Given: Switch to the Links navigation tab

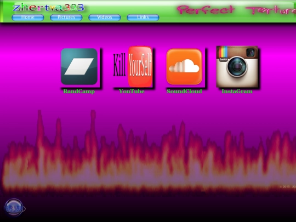Looking at the screenshot, I should click(x=143, y=18).
